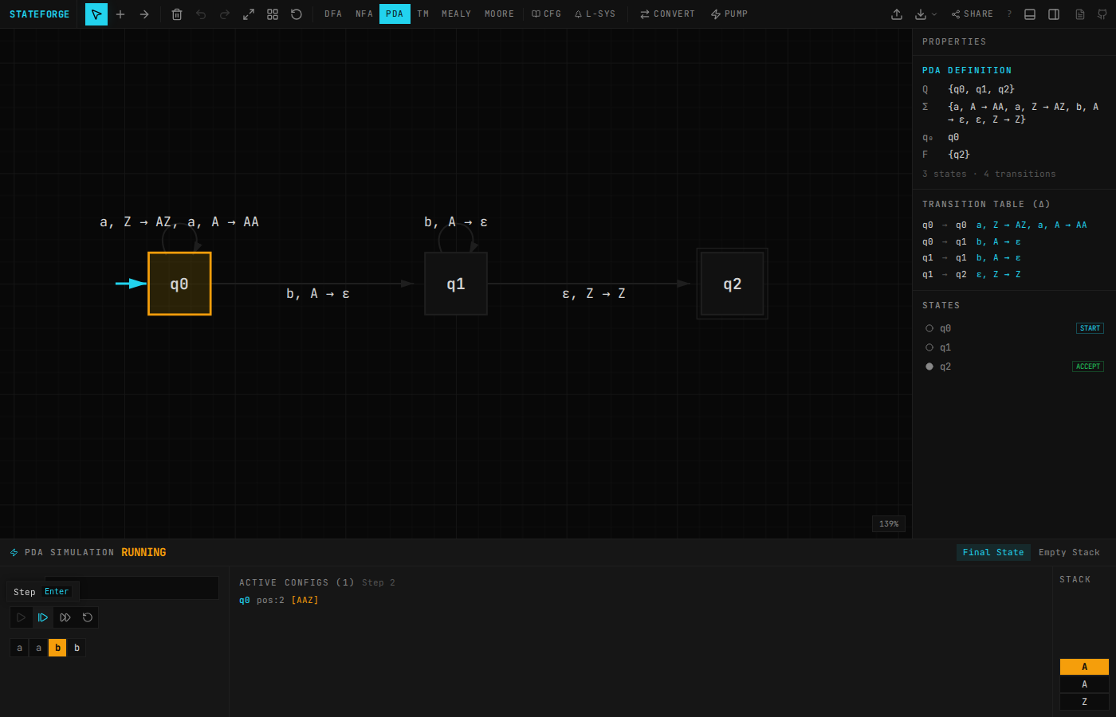Click the highlighted b input tape symbol

click(x=57, y=648)
